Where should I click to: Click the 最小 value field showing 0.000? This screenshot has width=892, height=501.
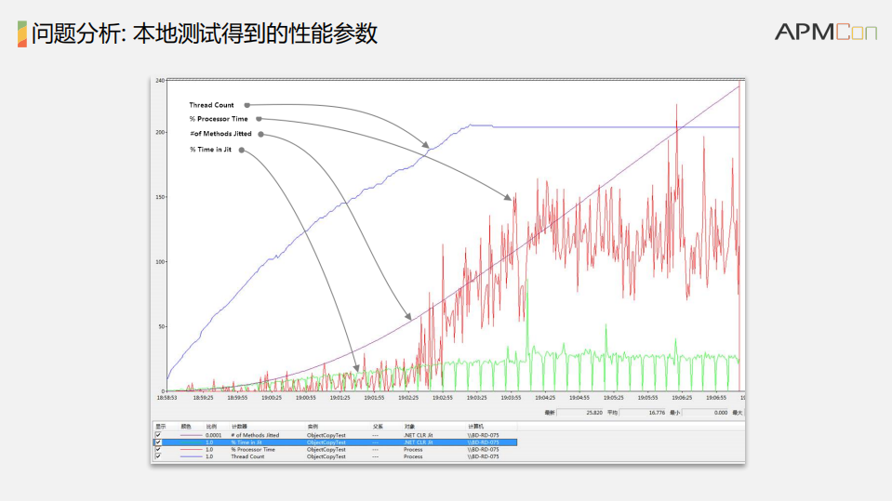pyautogui.click(x=705, y=413)
